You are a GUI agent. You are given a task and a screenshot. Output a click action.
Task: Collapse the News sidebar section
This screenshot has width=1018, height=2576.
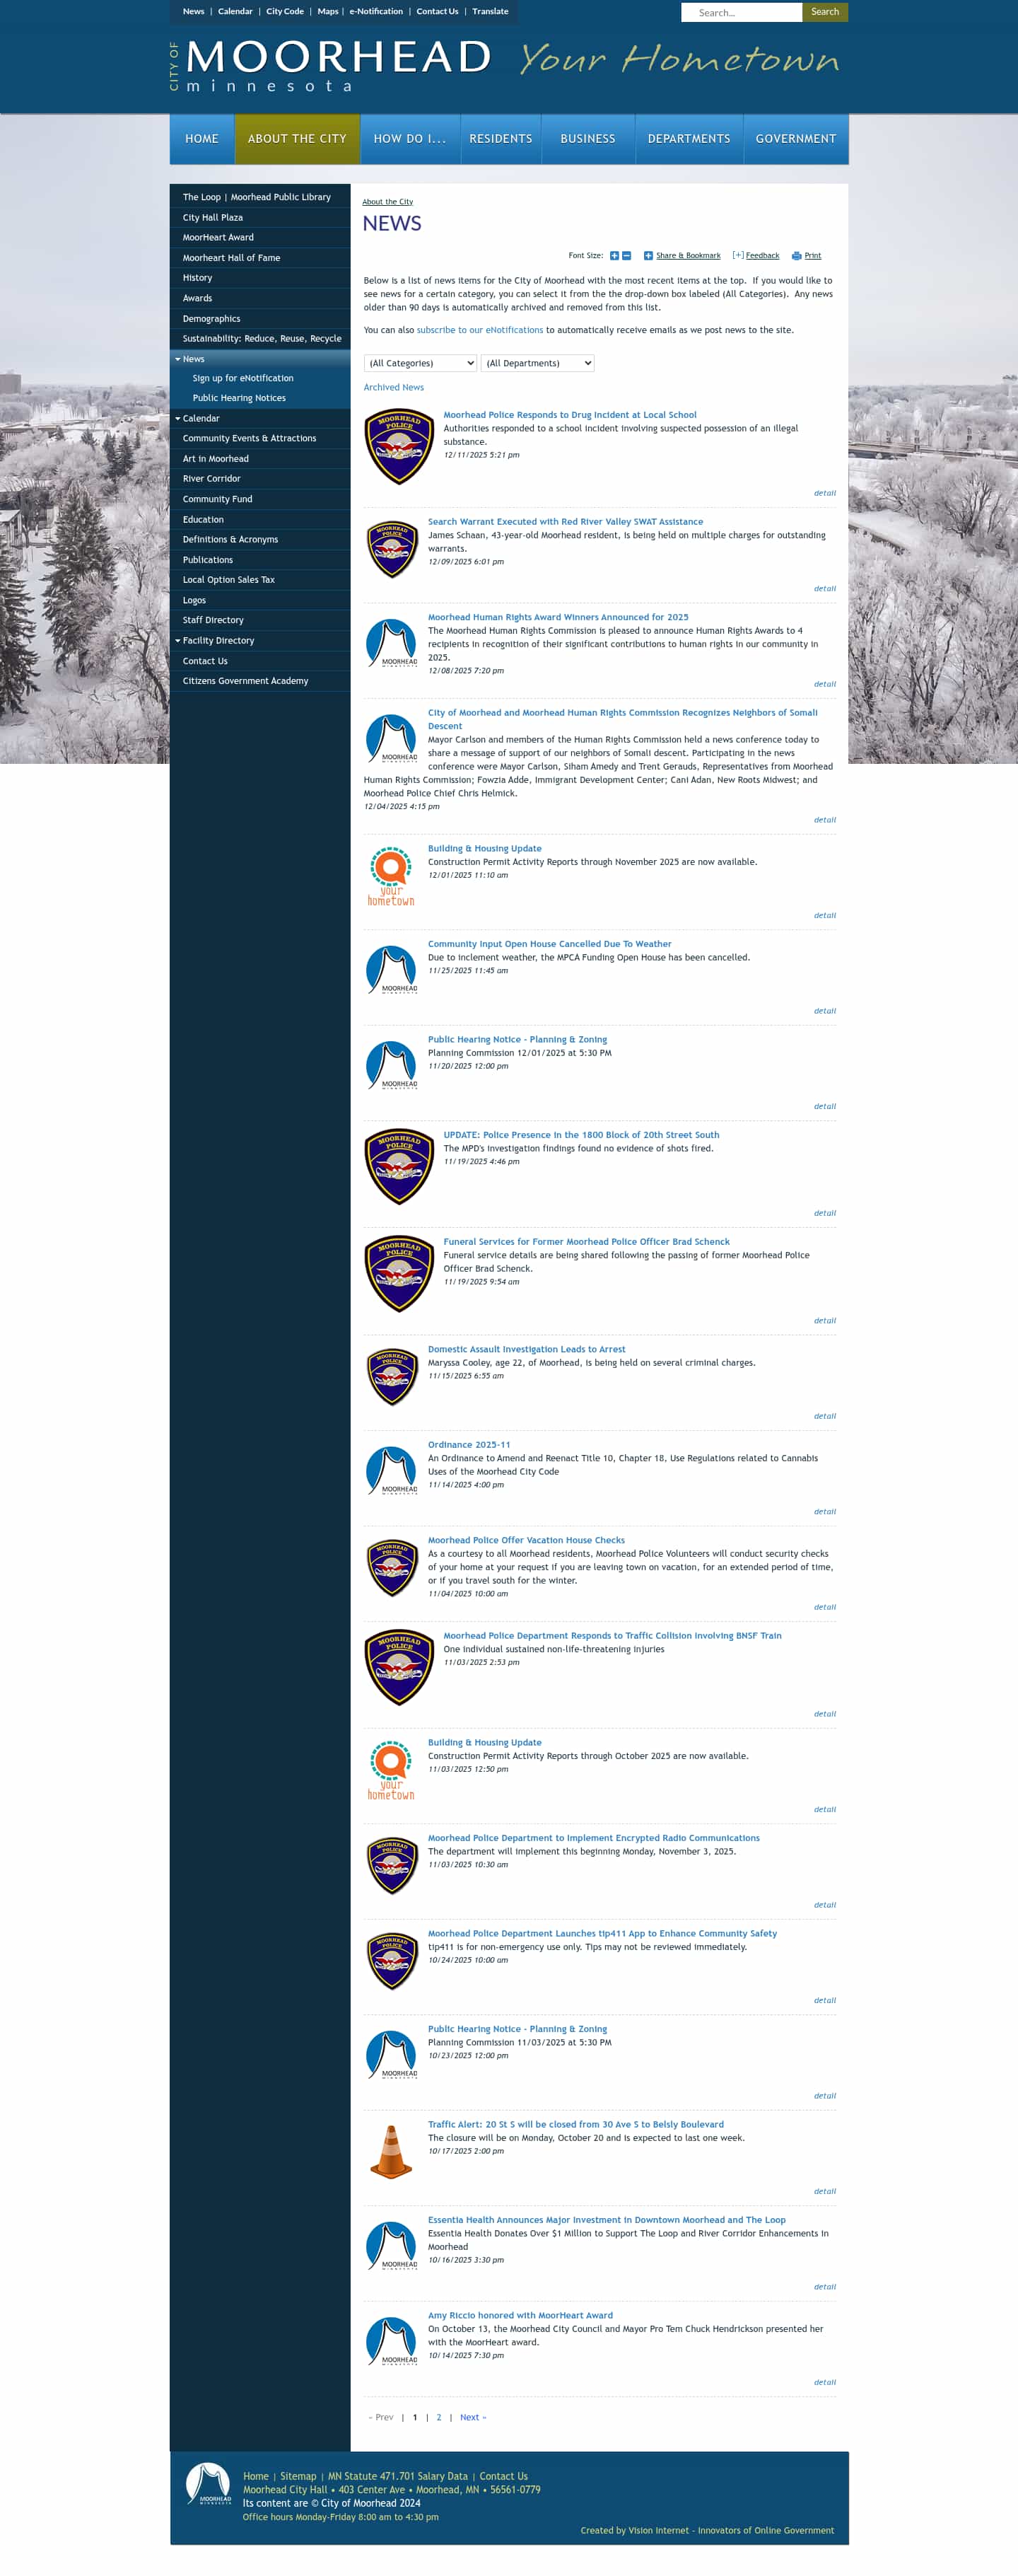click(x=178, y=359)
